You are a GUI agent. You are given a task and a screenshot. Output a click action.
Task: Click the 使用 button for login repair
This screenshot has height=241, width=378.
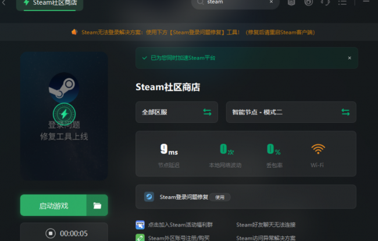click(x=220, y=197)
